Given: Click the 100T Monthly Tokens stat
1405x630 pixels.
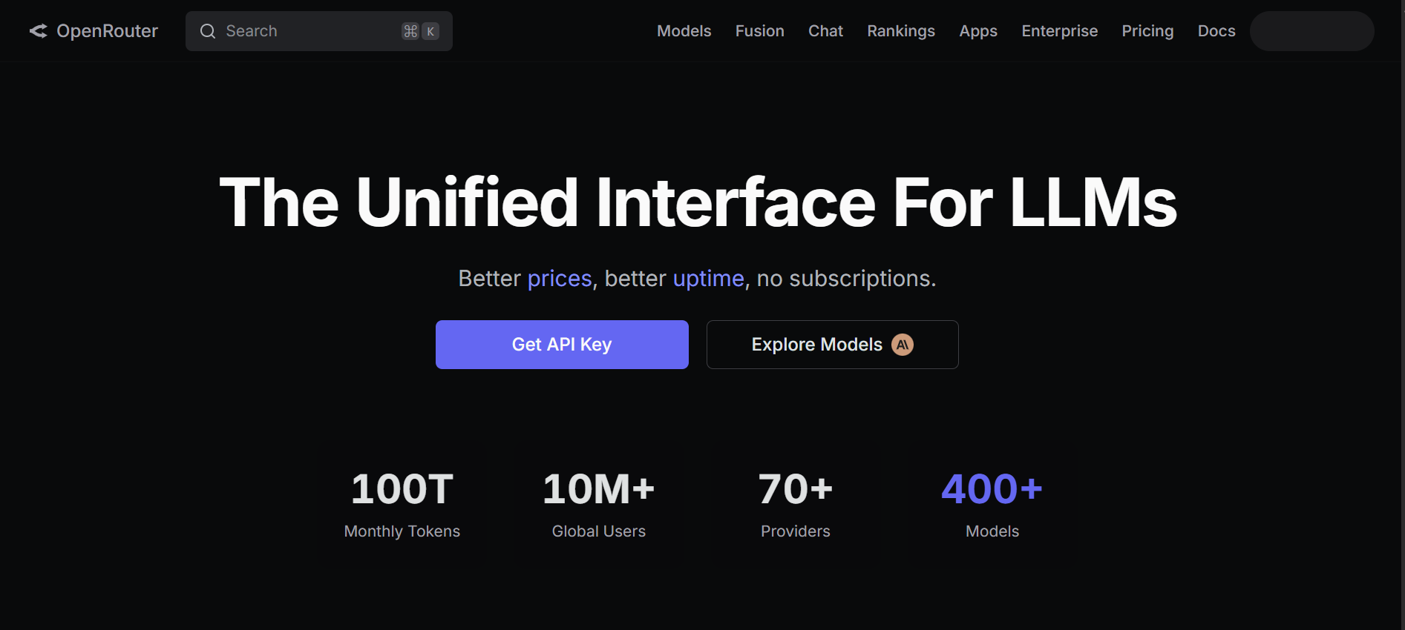Looking at the screenshot, I should click(402, 504).
